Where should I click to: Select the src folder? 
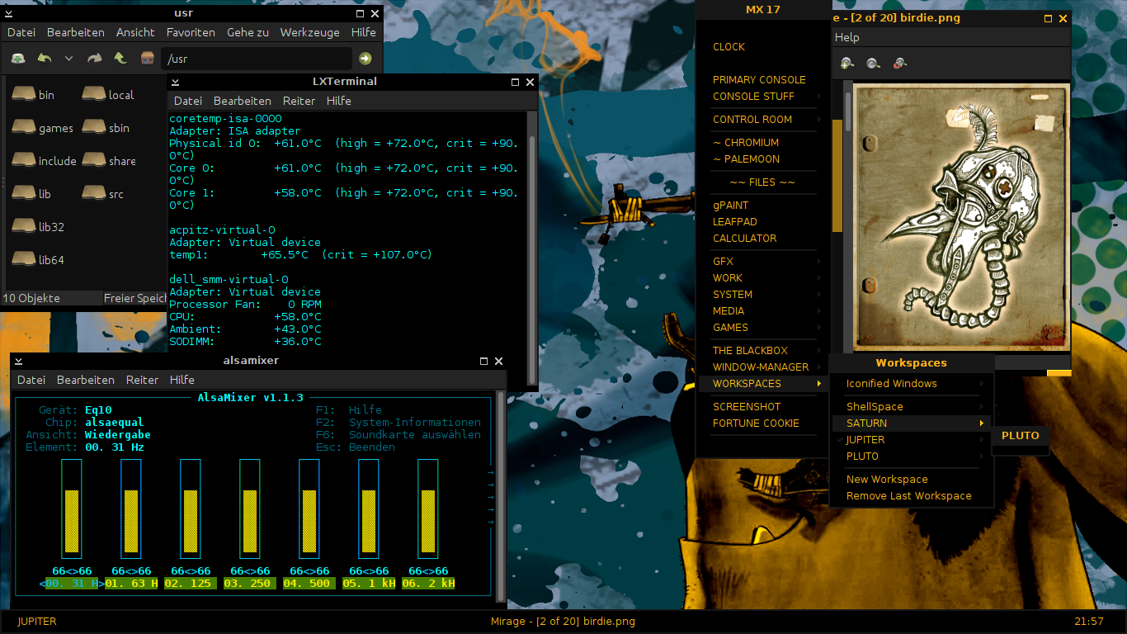coord(103,194)
